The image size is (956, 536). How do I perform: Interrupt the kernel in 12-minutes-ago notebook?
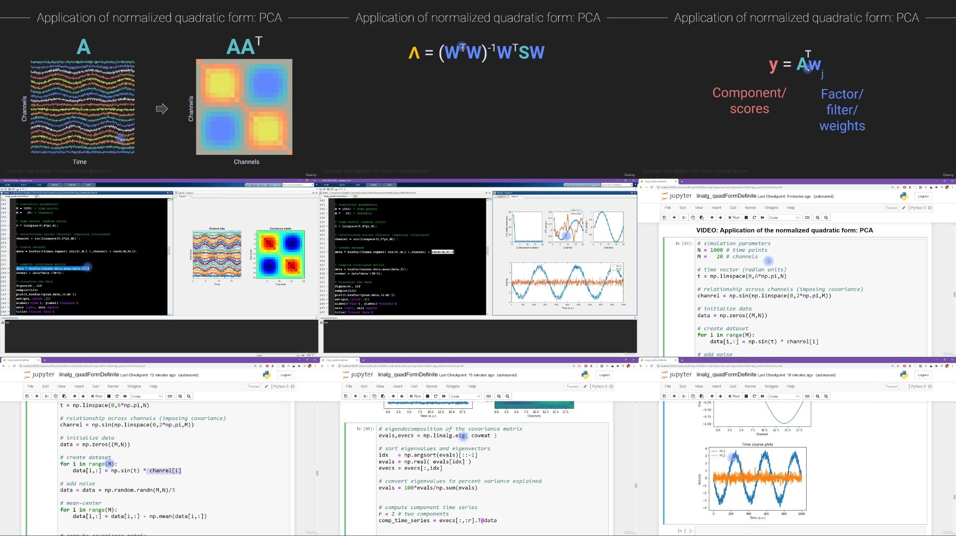[109, 396]
